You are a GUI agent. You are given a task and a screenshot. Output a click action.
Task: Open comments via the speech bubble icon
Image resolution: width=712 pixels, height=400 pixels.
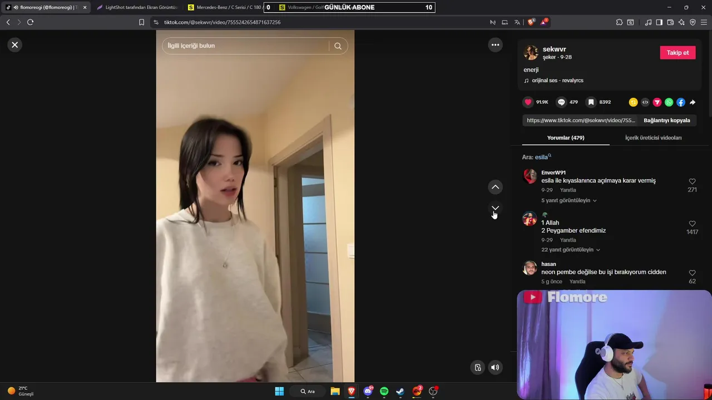561,102
